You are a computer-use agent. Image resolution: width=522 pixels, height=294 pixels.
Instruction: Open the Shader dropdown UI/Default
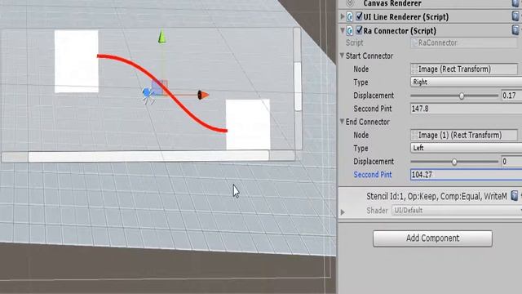click(457, 211)
